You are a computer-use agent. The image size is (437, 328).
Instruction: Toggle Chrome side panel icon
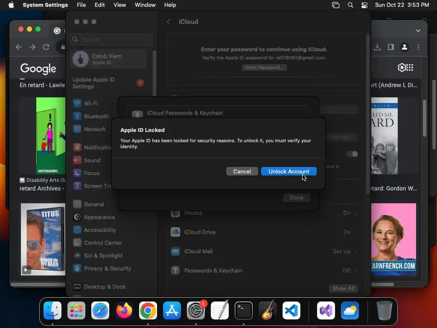click(391, 47)
